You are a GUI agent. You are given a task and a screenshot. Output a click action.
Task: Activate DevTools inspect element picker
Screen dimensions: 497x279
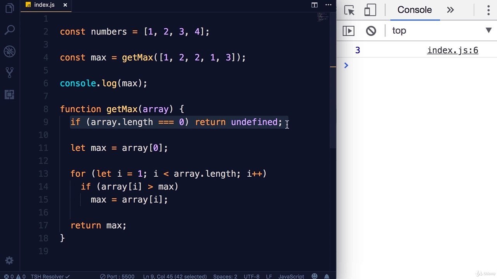tap(349, 10)
